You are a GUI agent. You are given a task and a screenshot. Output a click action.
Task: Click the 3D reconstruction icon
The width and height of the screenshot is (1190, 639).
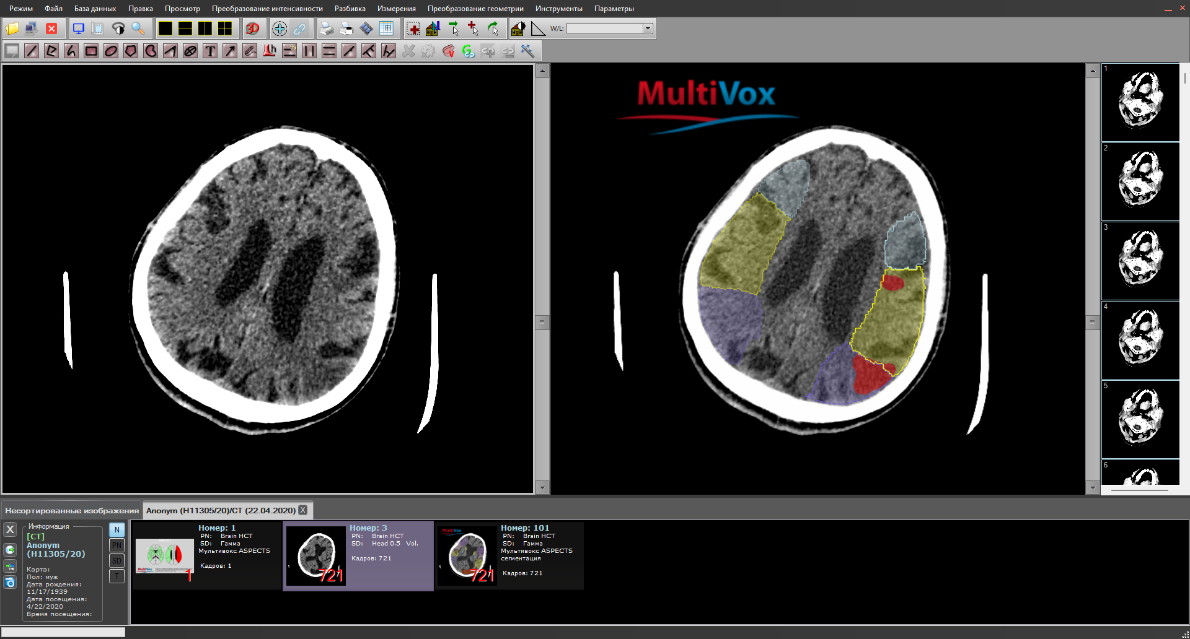coord(252,28)
